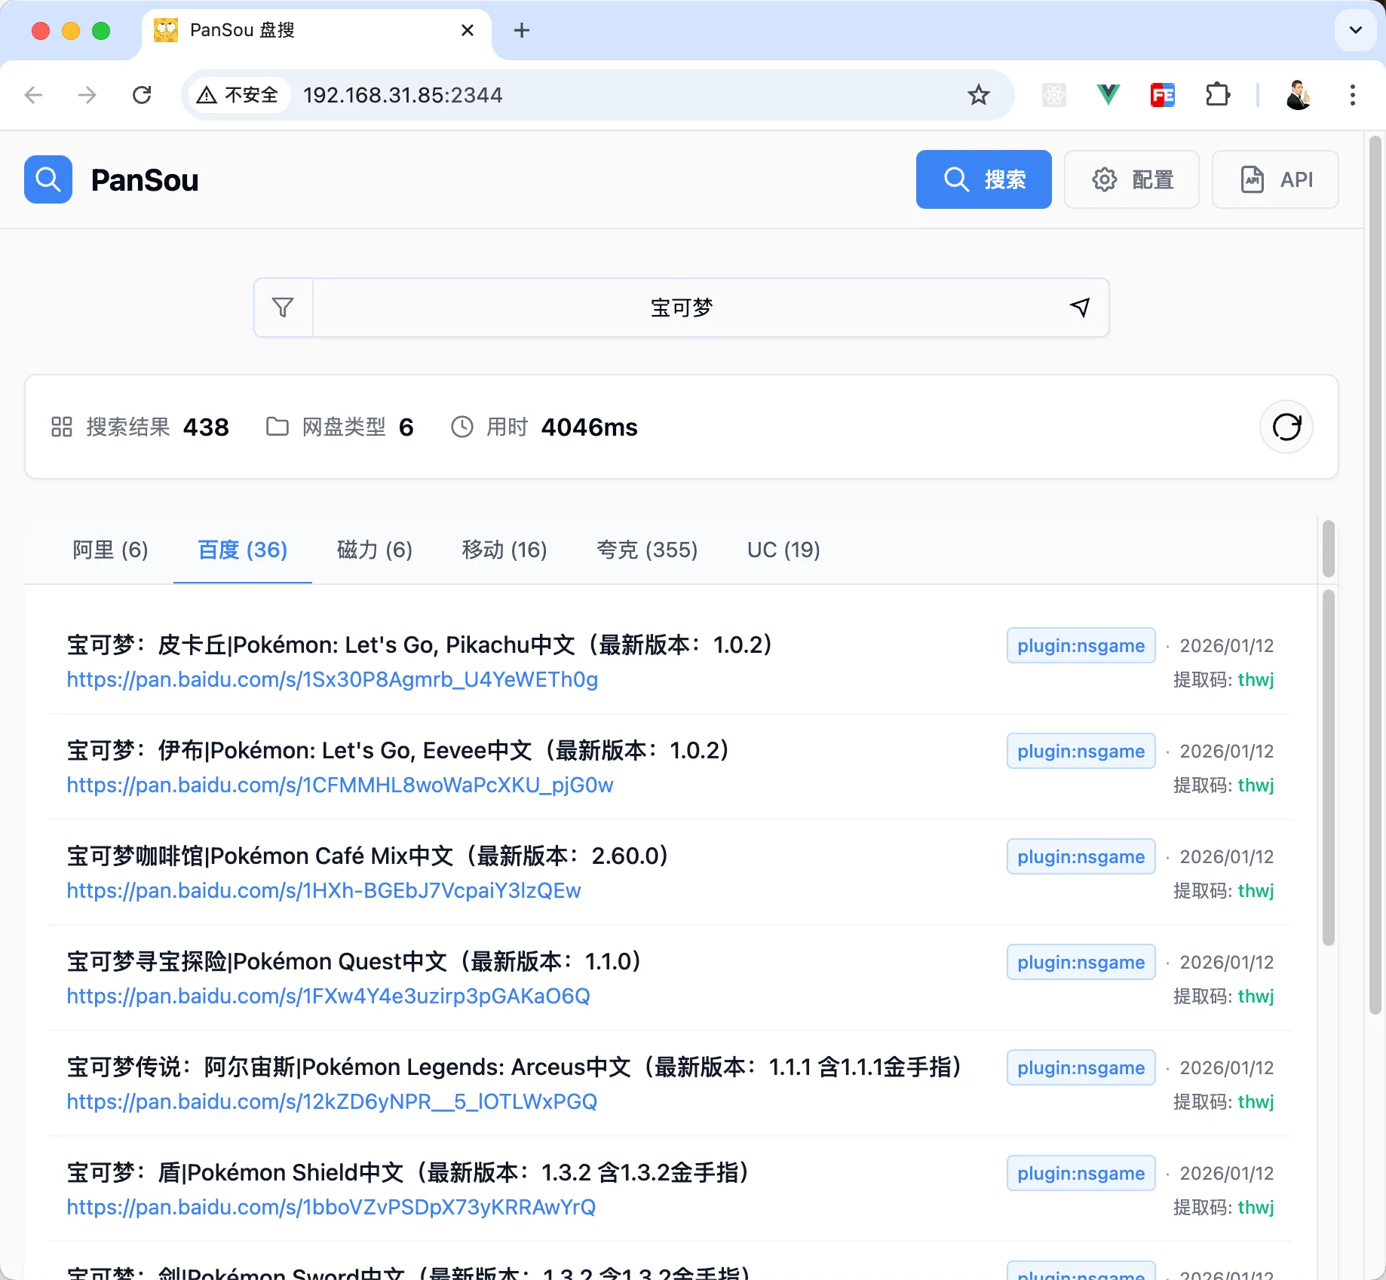Image resolution: width=1386 pixels, height=1280 pixels.
Task: Open the 配置 settings button
Action: point(1132,179)
